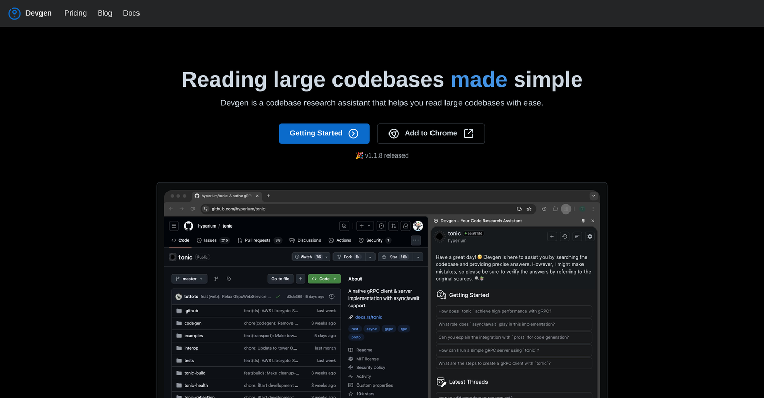Switch to the Issues tab
Viewport: 764px width, 398px height.
[x=209, y=240]
